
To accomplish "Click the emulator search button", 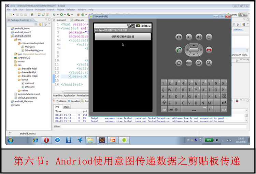I will pyautogui.click(x=209, y=63).
